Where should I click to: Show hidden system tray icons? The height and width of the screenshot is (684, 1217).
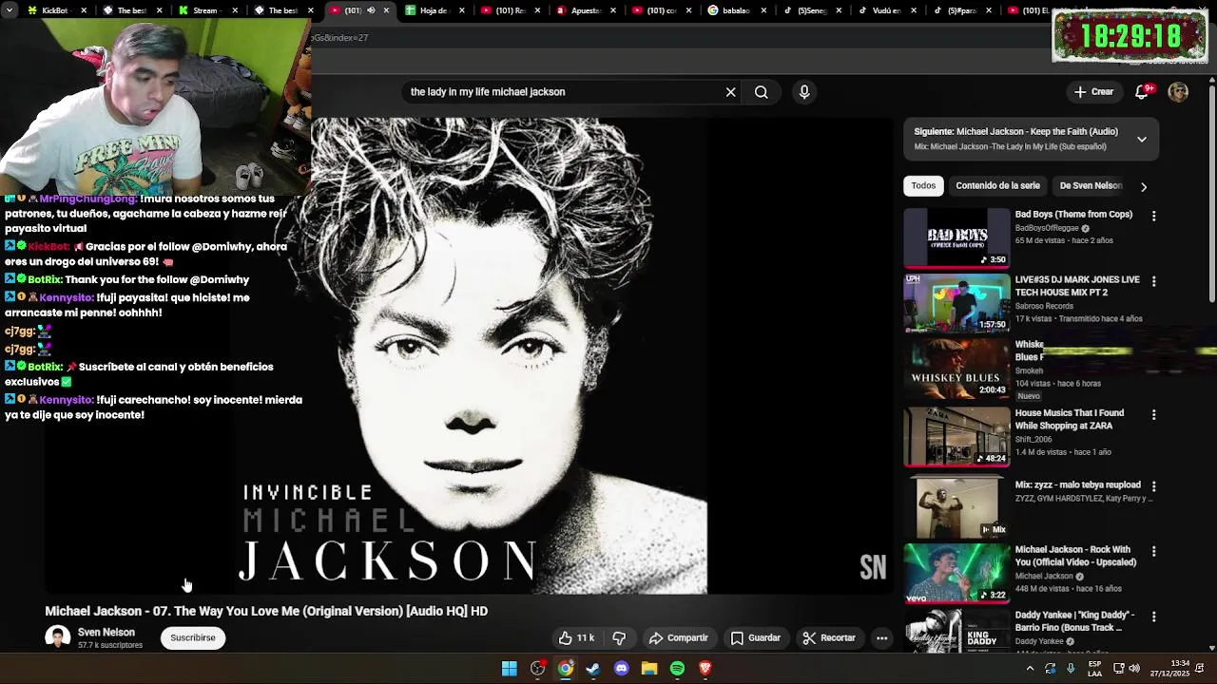pyautogui.click(x=1030, y=669)
